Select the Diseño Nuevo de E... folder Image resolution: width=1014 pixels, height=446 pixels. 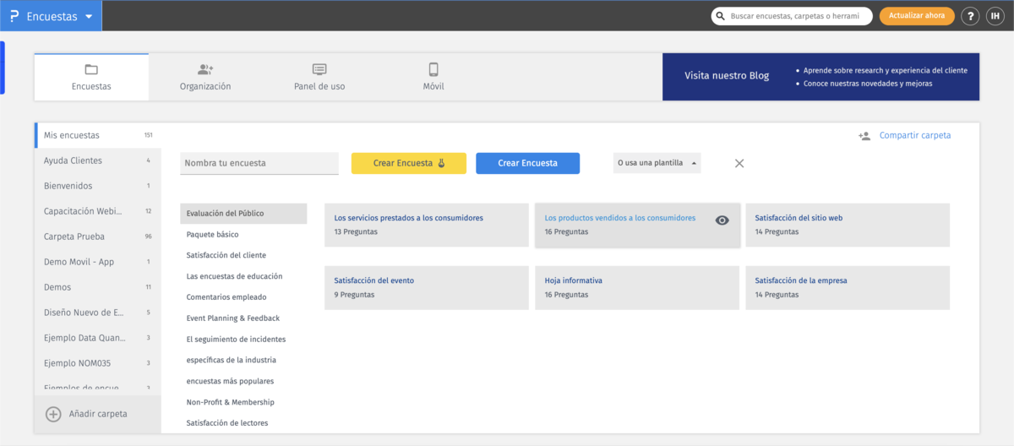pyautogui.click(x=98, y=313)
